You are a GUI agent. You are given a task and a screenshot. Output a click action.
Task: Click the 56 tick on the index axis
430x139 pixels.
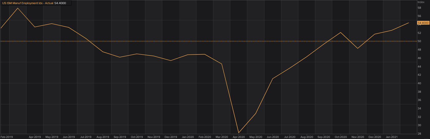(419, 16)
